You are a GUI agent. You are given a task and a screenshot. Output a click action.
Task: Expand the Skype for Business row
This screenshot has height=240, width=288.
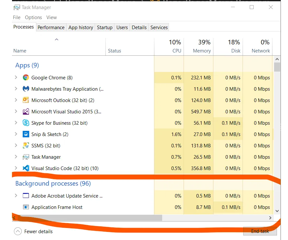tap(16, 123)
